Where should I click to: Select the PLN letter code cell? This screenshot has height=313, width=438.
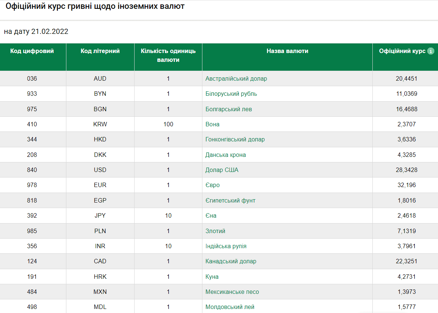[x=100, y=231]
